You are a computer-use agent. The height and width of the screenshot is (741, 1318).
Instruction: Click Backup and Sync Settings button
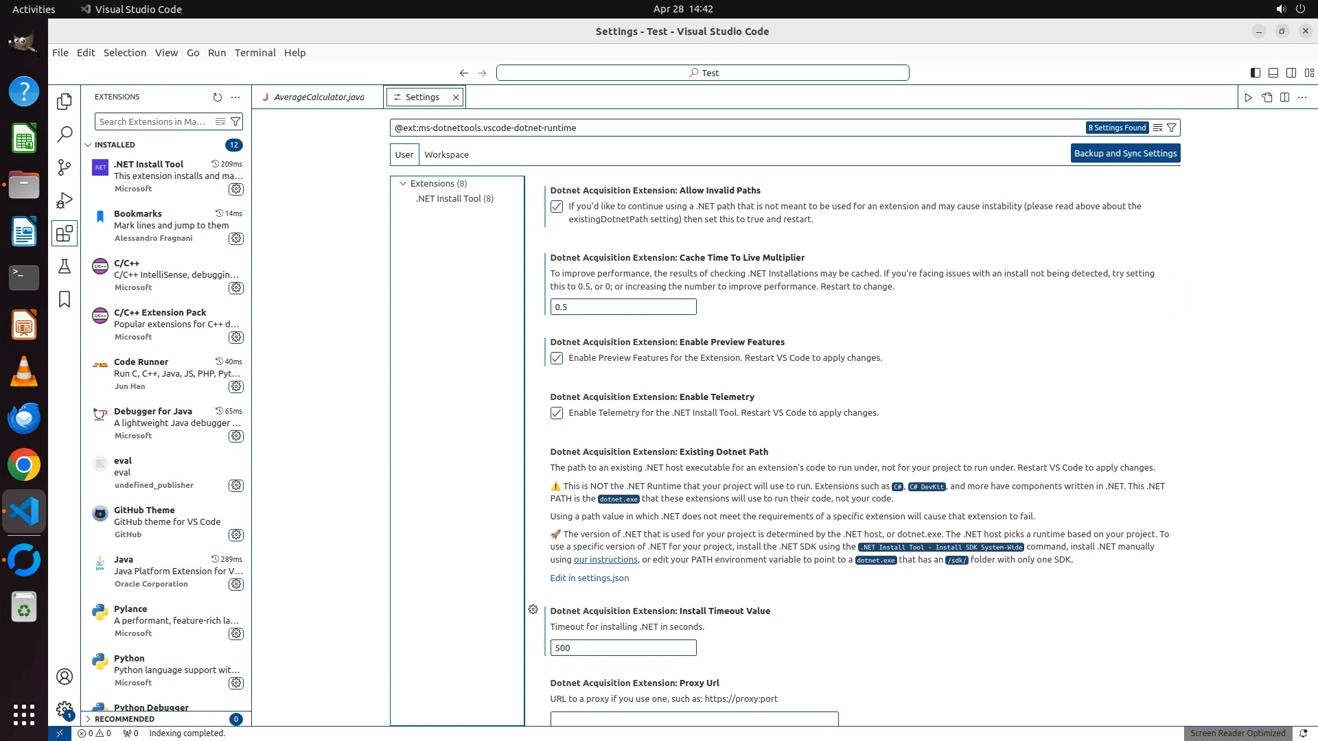click(x=1125, y=153)
